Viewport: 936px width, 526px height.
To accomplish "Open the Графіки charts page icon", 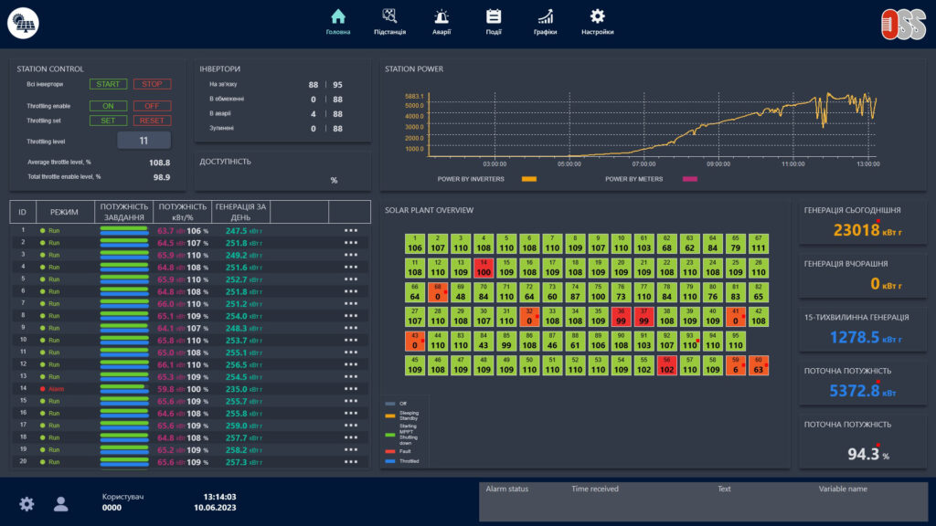I will (546, 17).
